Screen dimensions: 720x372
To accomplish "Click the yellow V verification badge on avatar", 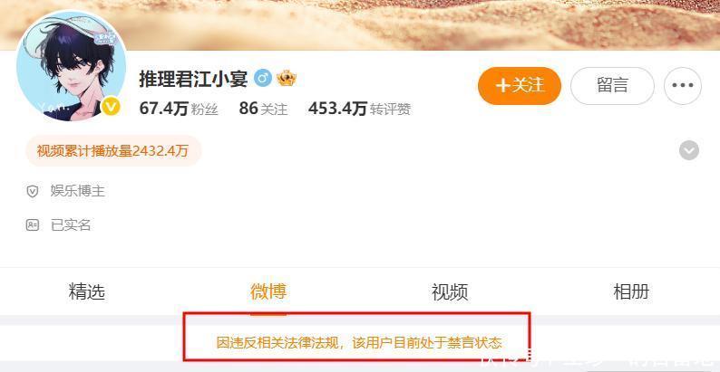I will click(111, 107).
